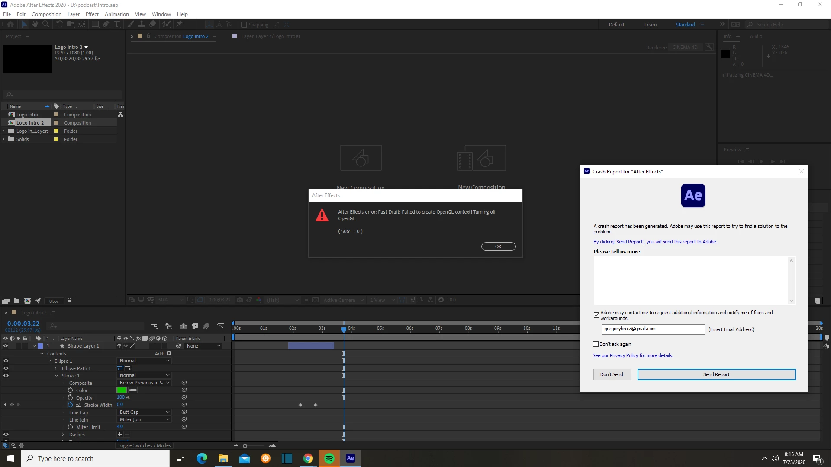Open the Animation menu
This screenshot has width=831, height=467.
[116, 14]
